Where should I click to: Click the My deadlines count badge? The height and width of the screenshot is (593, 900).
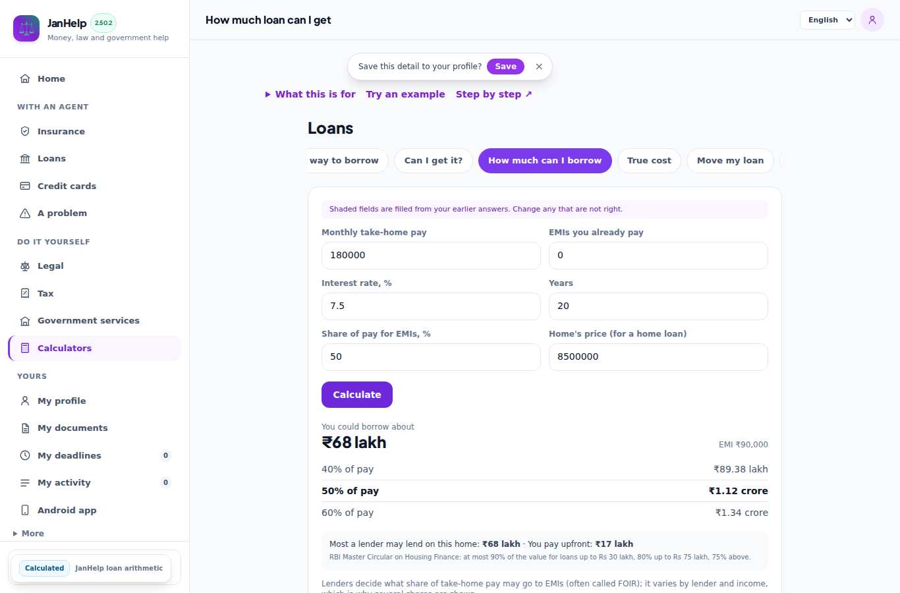(x=165, y=455)
